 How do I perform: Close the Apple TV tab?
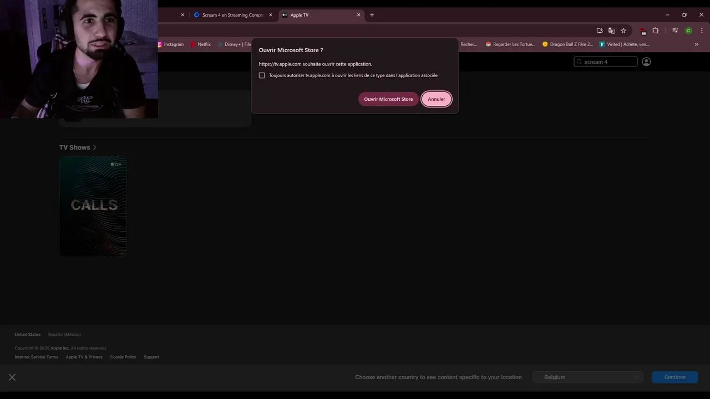coord(358,15)
